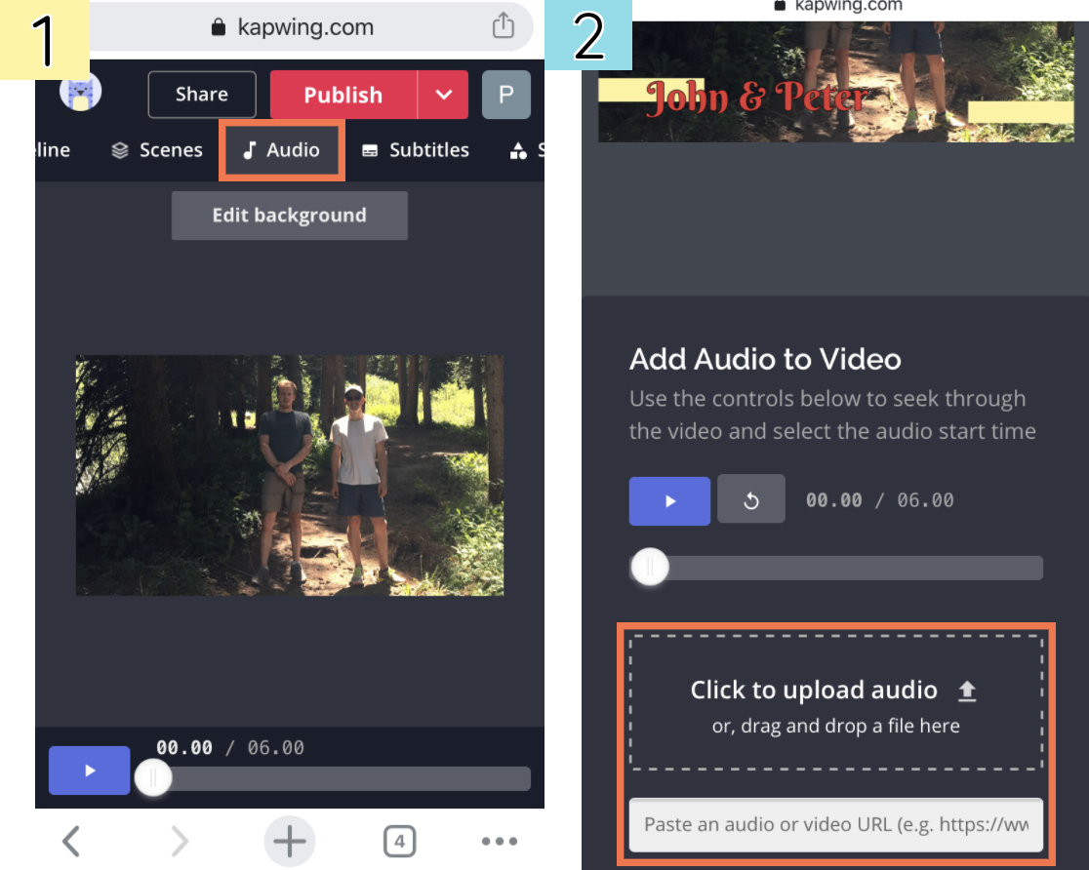Click to upload audio drop zone
Screen dimensions: 1089x870
tap(836, 703)
